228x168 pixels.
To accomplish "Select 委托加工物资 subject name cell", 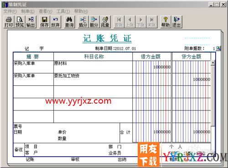I will 93,79.
